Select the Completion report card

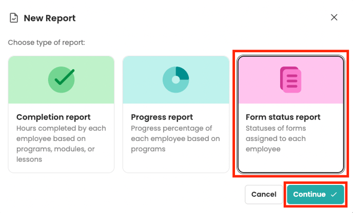(x=61, y=114)
